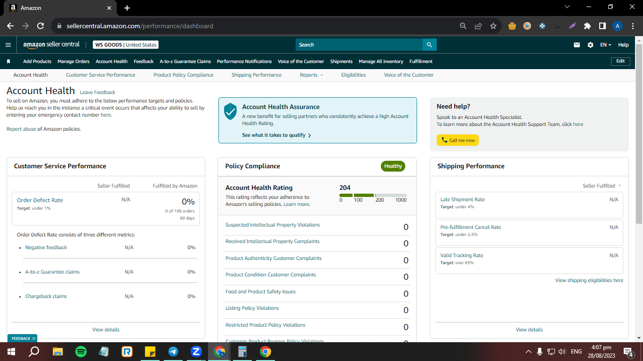Open the Negative feedback metric link
This screenshot has width=643, height=361.
[x=46, y=247]
